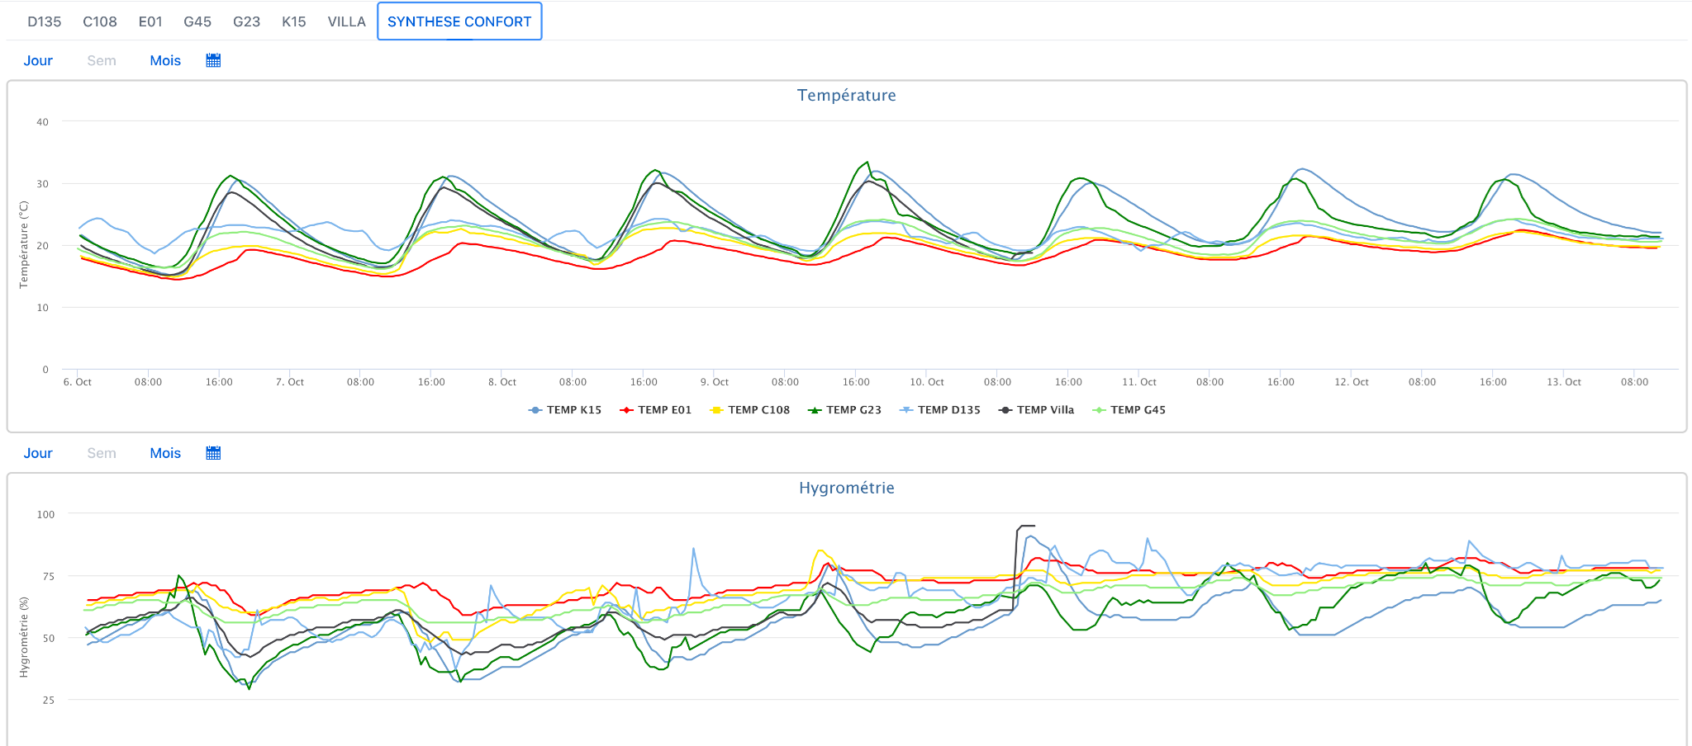Image resolution: width=1692 pixels, height=746 pixels.
Task: Choose Mois range for Température chart
Action: 165,60
